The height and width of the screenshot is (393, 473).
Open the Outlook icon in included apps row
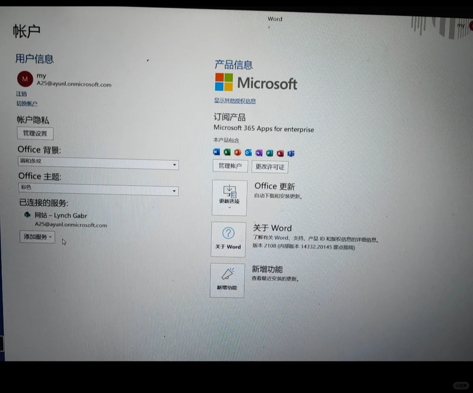[248, 152]
